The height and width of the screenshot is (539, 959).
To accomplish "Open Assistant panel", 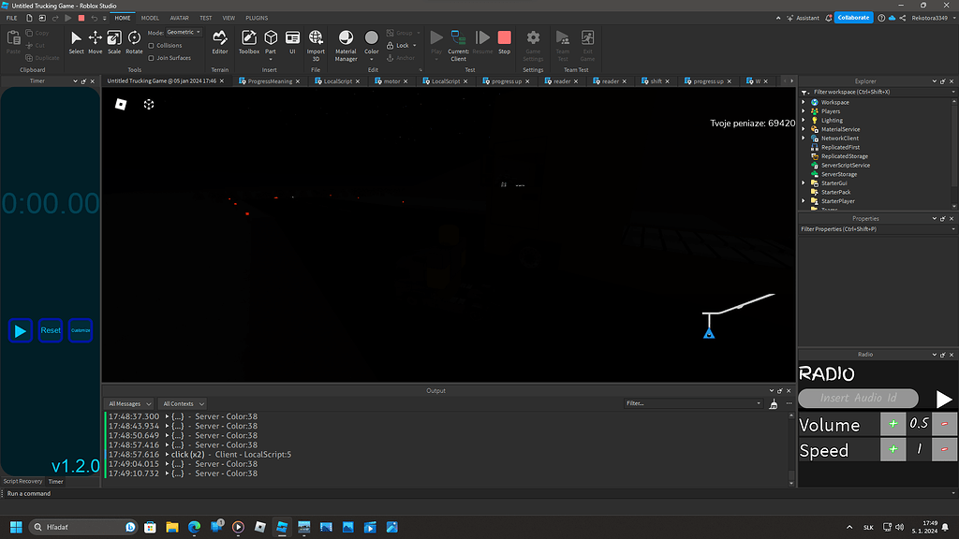I will click(x=803, y=18).
